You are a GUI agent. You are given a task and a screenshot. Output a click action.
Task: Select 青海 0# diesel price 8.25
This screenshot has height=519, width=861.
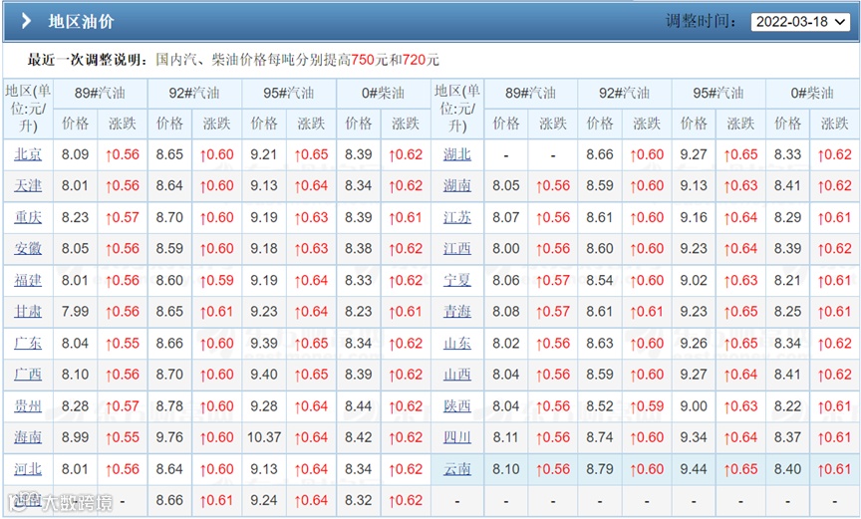(788, 312)
